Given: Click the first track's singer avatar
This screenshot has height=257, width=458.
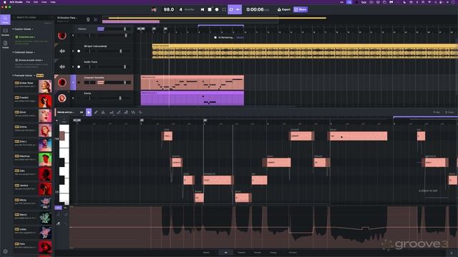Looking at the screenshot, I should [x=62, y=36].
